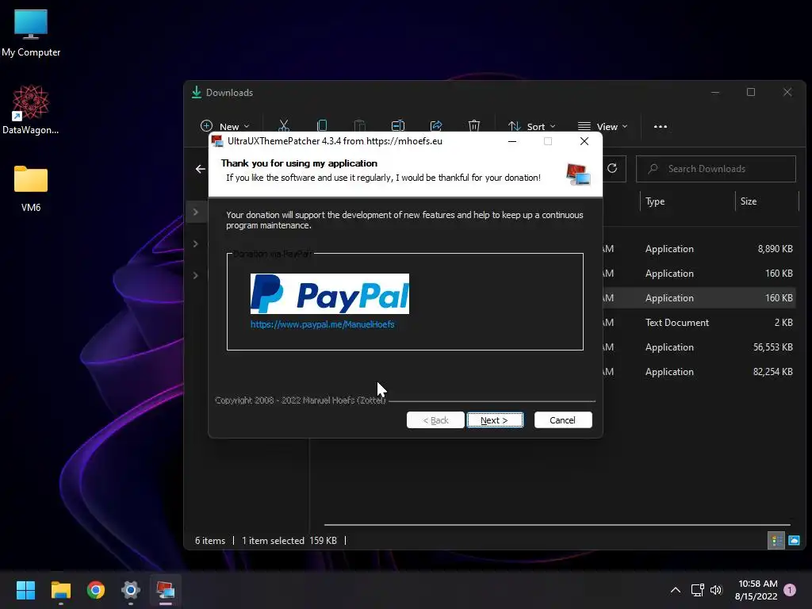812x609 pixels.
Task: Open the See more ellipsis menu
Action: 661,126
